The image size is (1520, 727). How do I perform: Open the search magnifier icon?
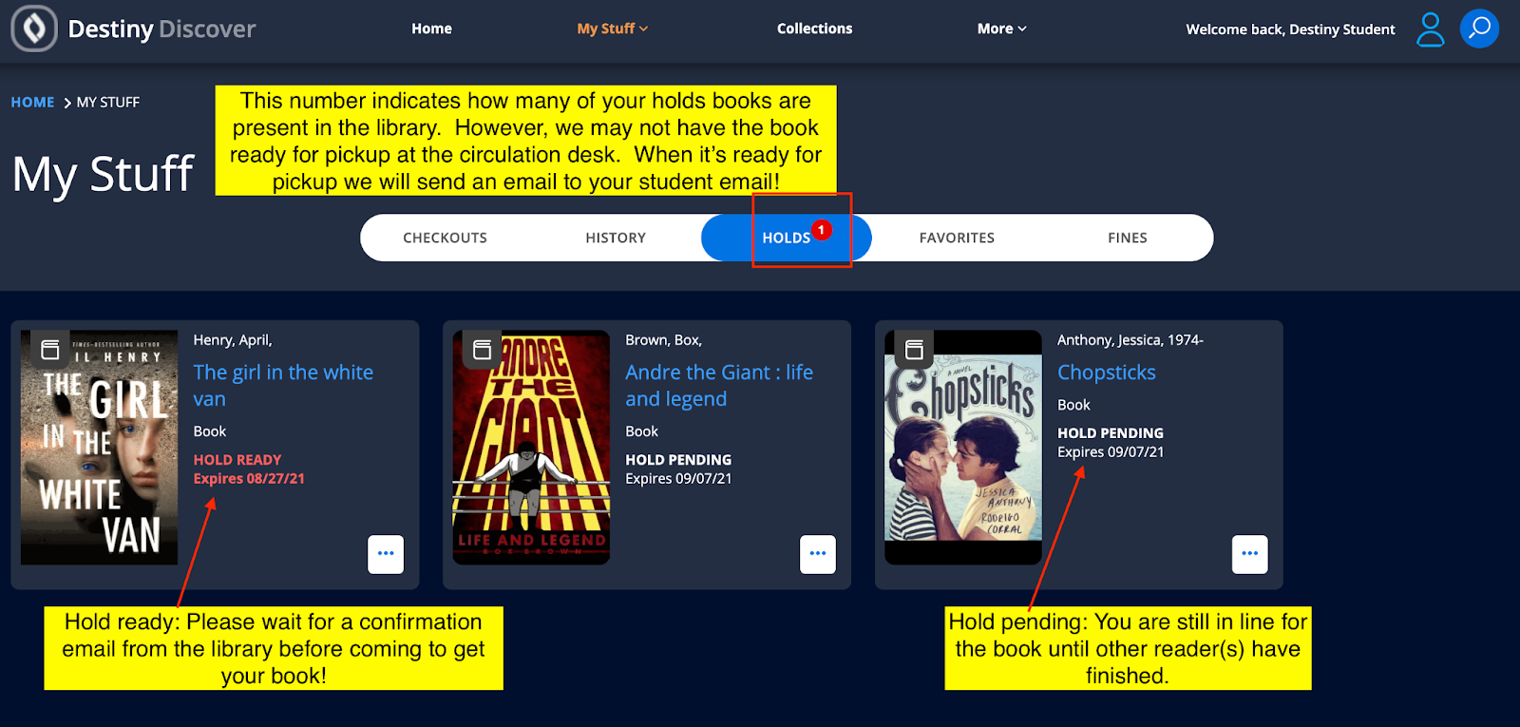tap(1479, 29)
